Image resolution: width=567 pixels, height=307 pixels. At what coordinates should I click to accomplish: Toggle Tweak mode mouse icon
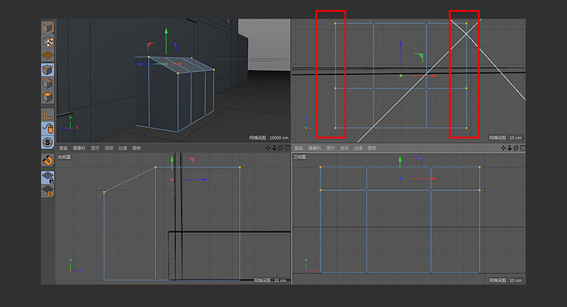coord(47,129)
